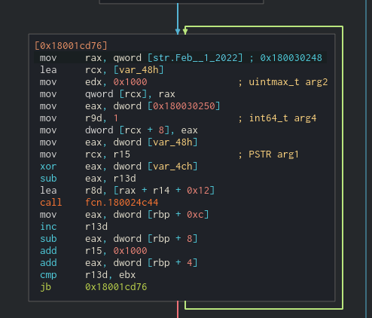Click the str.Feb__1_2022 string reference
Screen dimensions: 372x318
[x=195, y=58]
